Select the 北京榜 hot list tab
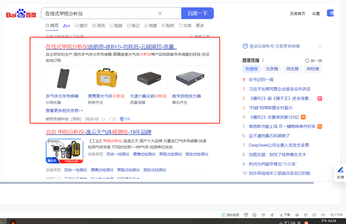This screenshot has height=224, width=346. pyautogui.click(x=272, y=69)
